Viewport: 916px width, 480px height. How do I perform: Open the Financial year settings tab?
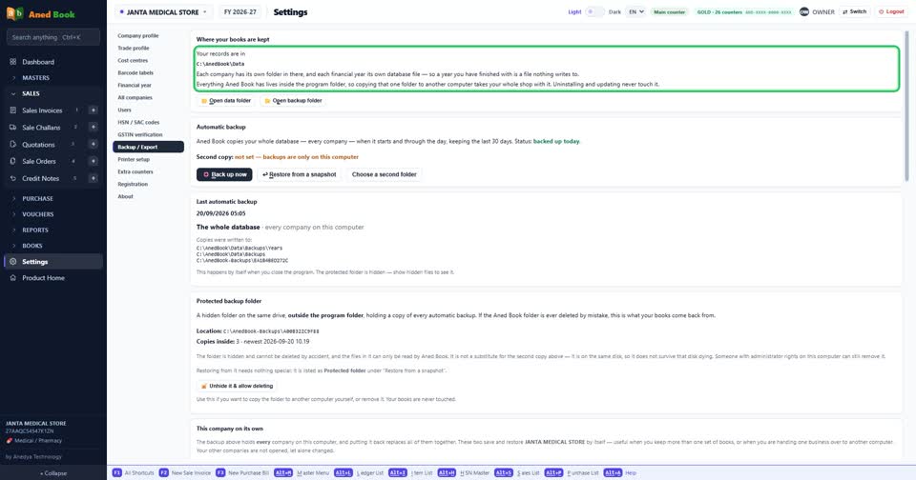pos(148,85)
